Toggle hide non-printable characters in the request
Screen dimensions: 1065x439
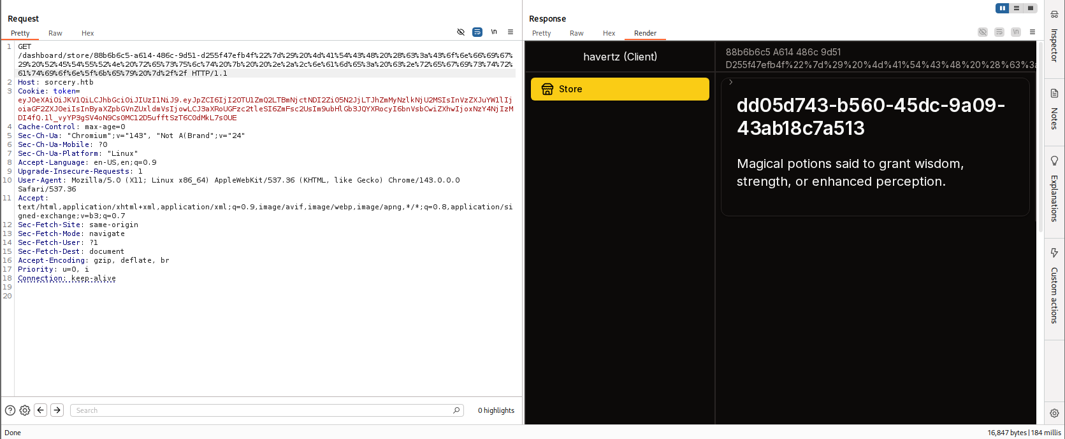click(461, 32)
